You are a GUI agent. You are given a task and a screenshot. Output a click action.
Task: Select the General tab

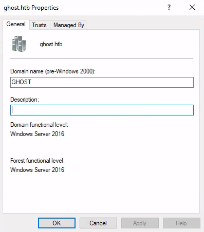click(16, 24)
